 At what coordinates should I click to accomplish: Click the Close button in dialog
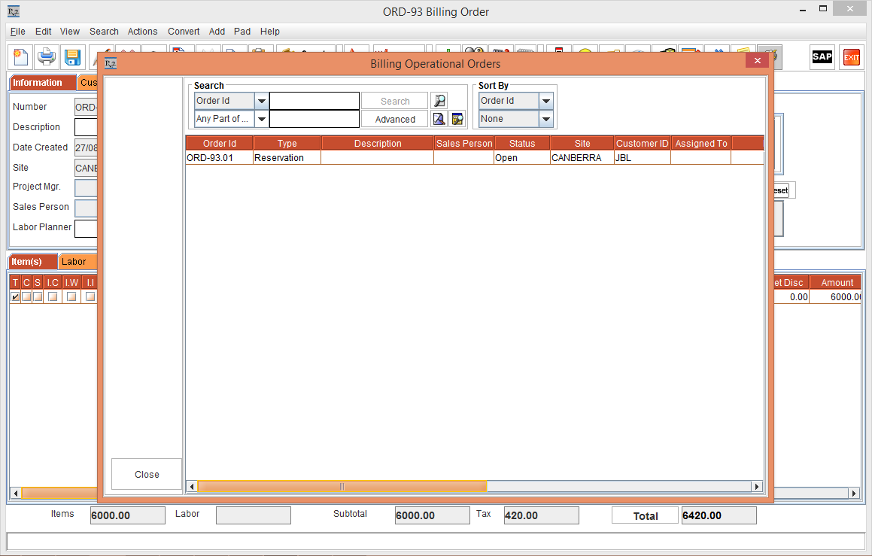[x=147, y=474]
